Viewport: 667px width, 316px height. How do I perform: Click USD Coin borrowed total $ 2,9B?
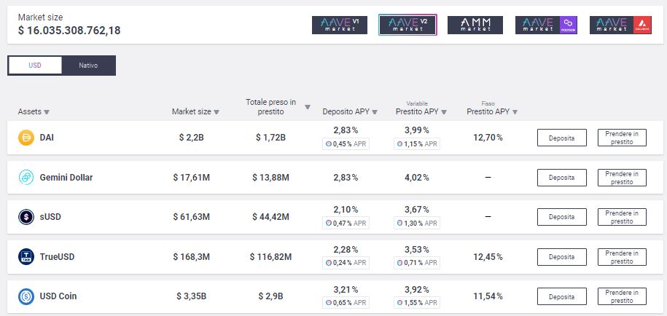(x=270, y=296)
